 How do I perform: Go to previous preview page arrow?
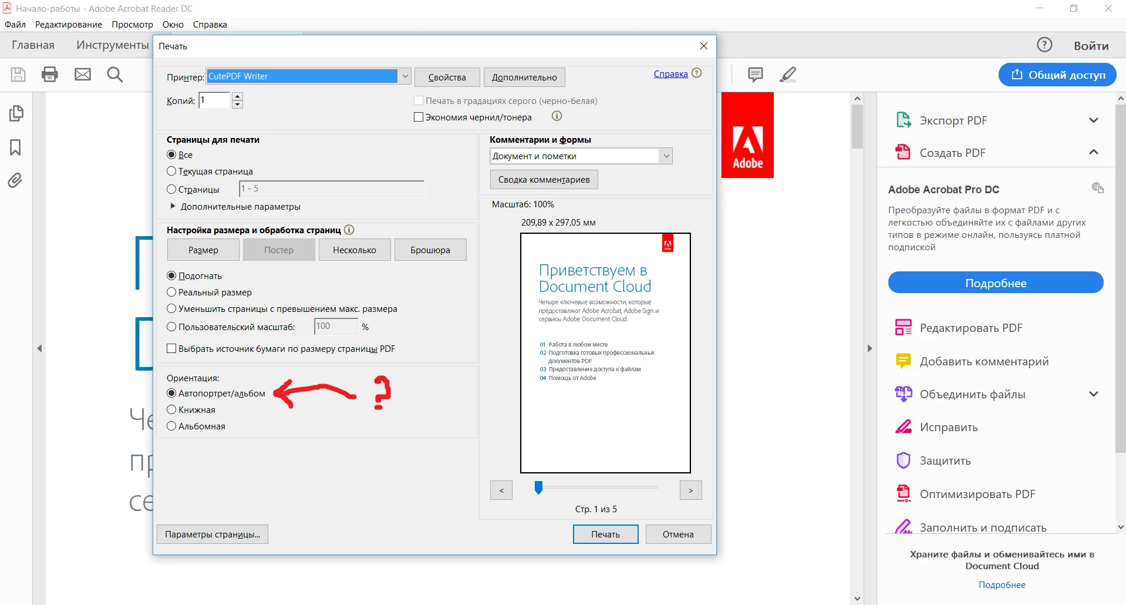(501, 490)
